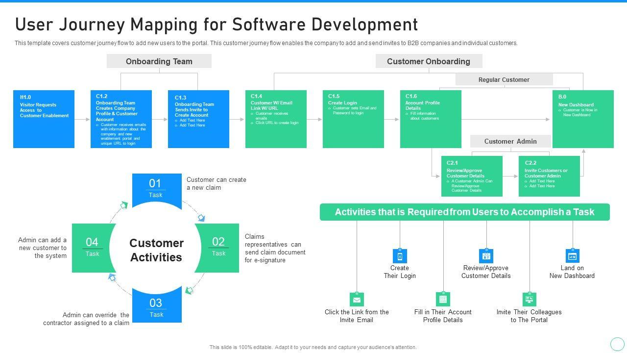Viewport: 627px width, 353px height.
Task: Click the Create Their Login icon
Action: pyautogui.click(x=400, y=256)
